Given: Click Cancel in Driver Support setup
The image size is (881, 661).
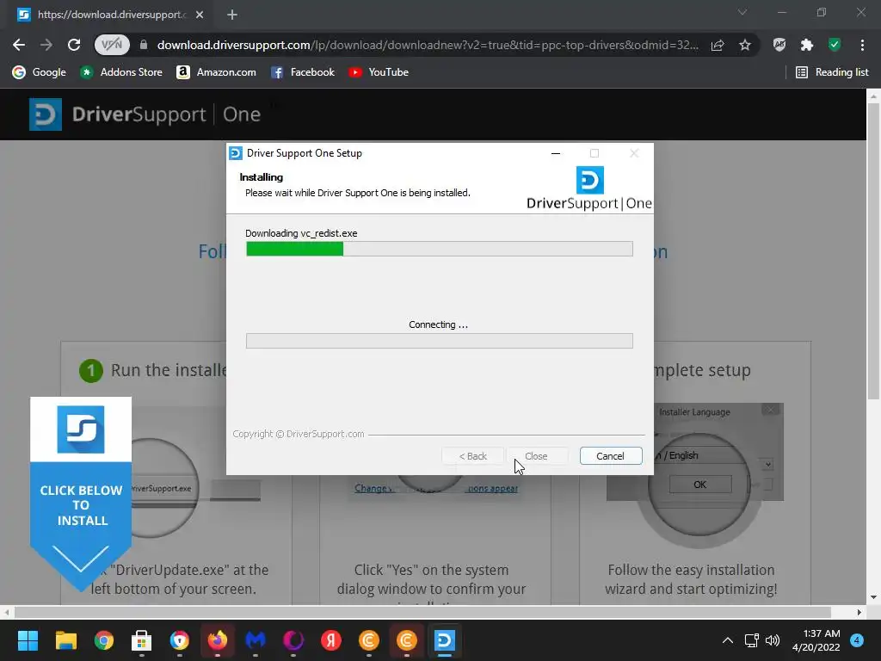Looking at the screenshot, I should click(x=611, y=456).
